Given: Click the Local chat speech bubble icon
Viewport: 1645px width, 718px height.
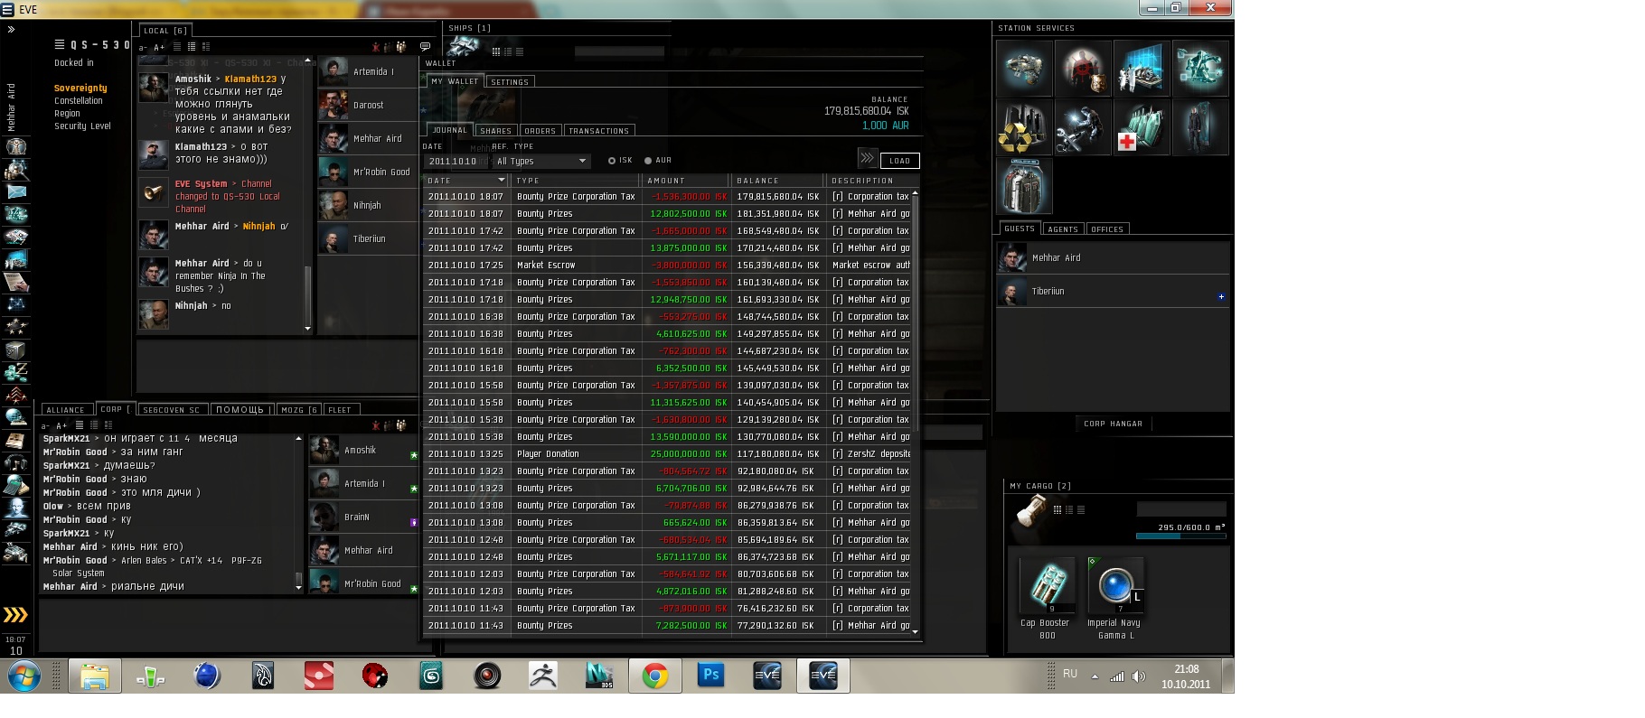Looking at the screenshot, I should pos(425,46).
